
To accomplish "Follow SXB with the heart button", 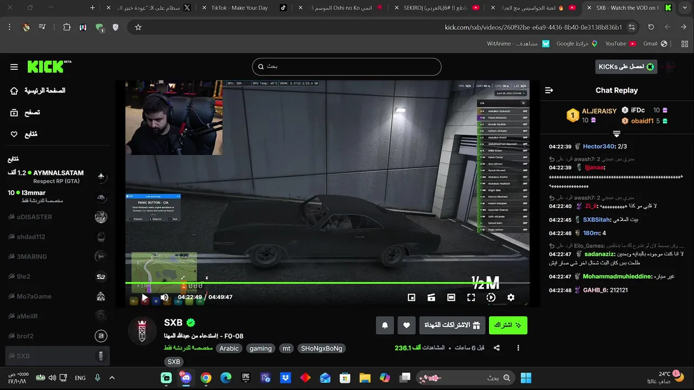I will 407,325.
